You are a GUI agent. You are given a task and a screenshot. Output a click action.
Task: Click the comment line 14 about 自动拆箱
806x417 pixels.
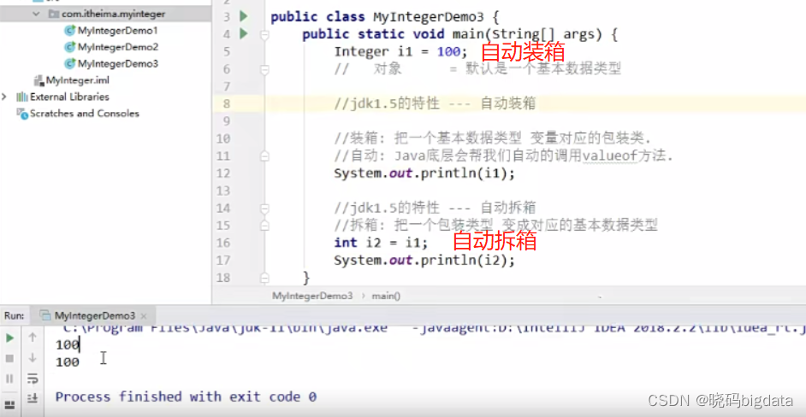coord(435,208)
